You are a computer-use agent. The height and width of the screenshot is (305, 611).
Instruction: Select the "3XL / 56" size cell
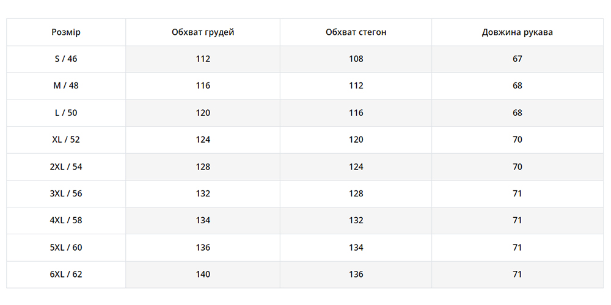tap(66, 193)
